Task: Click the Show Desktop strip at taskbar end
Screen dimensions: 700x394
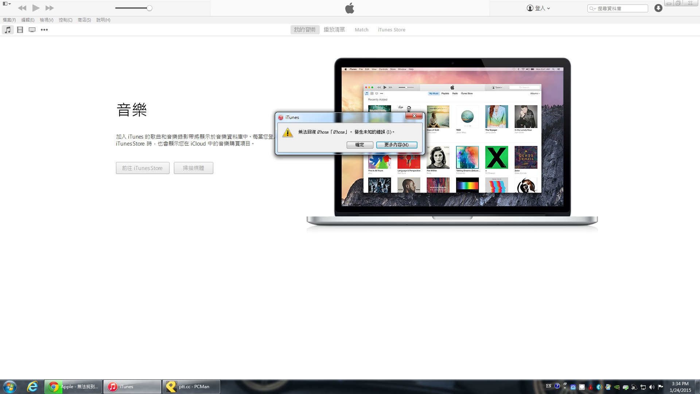Action: [x=697, y=387]
